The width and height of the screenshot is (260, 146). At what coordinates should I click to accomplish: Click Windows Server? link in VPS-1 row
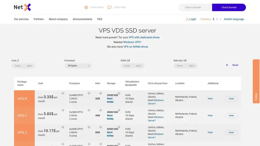tap(156, 119)
